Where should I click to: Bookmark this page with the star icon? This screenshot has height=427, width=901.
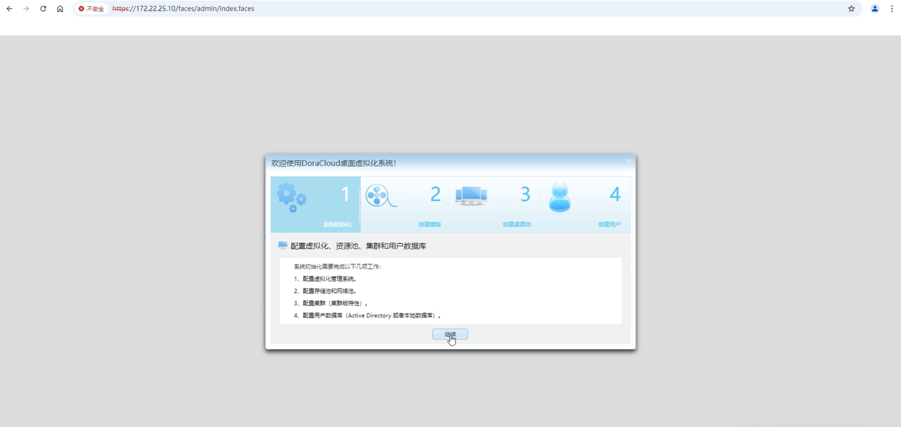[x=852, y=9]
